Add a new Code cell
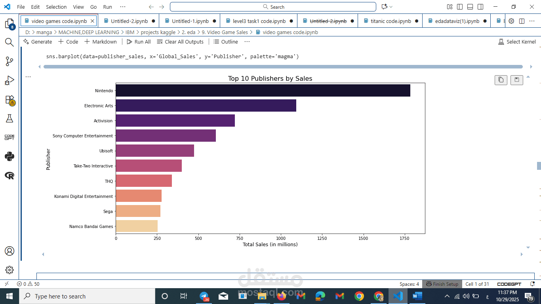541x304 pixels. [x=68, y=42]
